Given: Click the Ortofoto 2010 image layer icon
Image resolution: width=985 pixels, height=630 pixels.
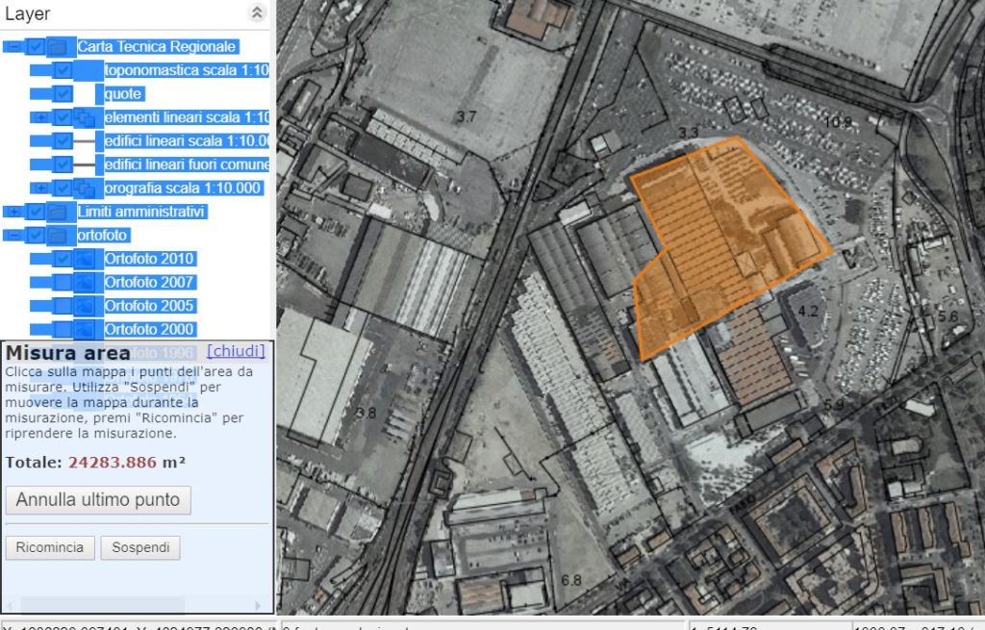Looking at the screenshot, I should click(x=85, y=259).
